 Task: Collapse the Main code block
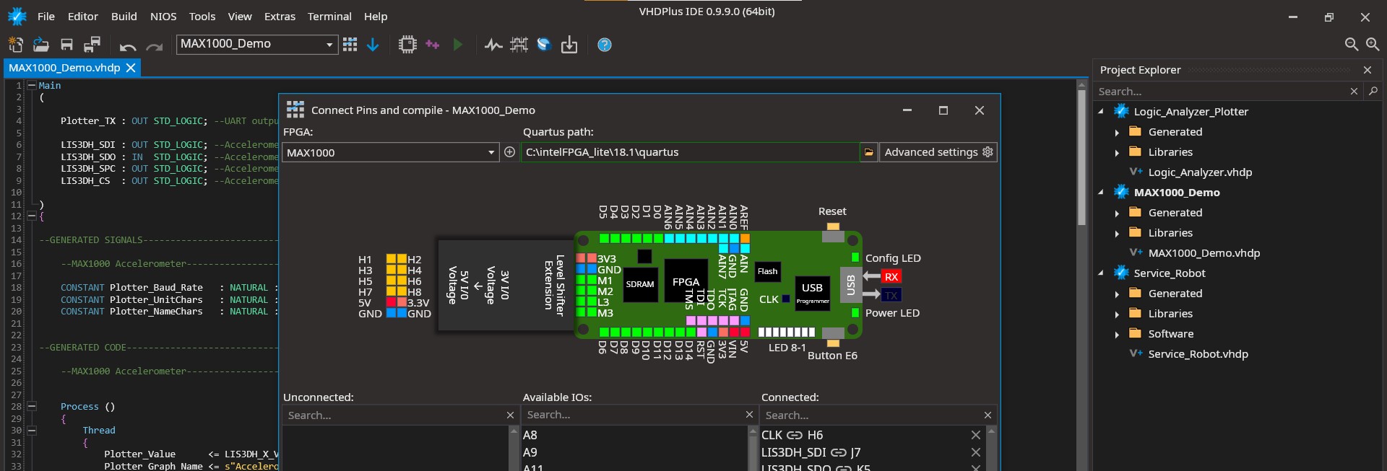[x=32, y=85]
